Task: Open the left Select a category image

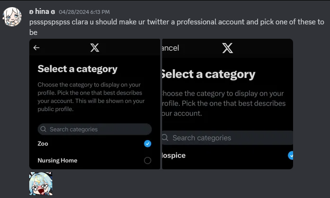Action: (x=94, y=104)
